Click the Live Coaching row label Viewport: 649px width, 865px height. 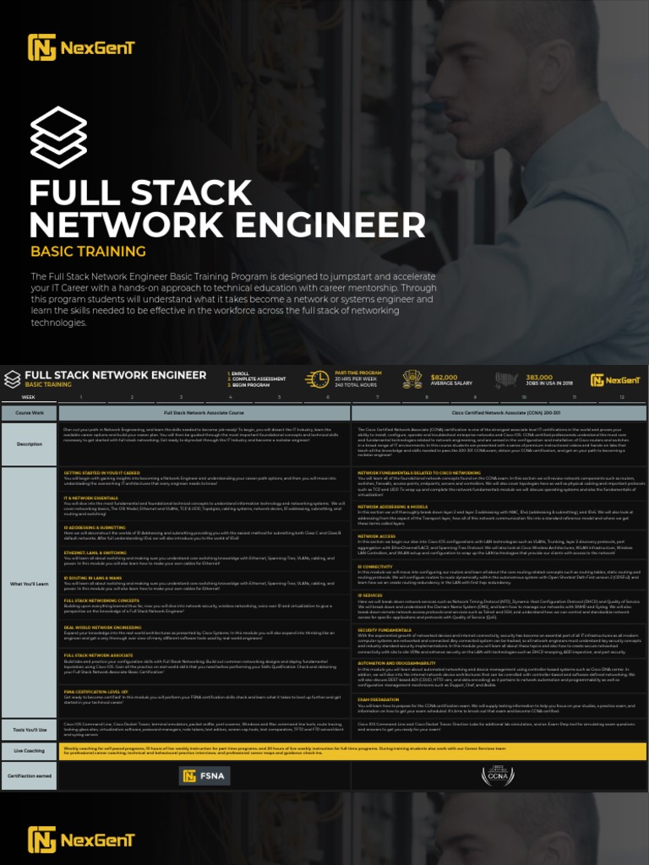point(30,751)
